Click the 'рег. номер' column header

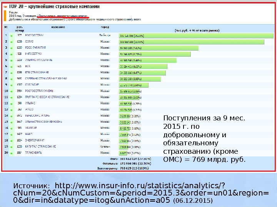coord(20,29)
